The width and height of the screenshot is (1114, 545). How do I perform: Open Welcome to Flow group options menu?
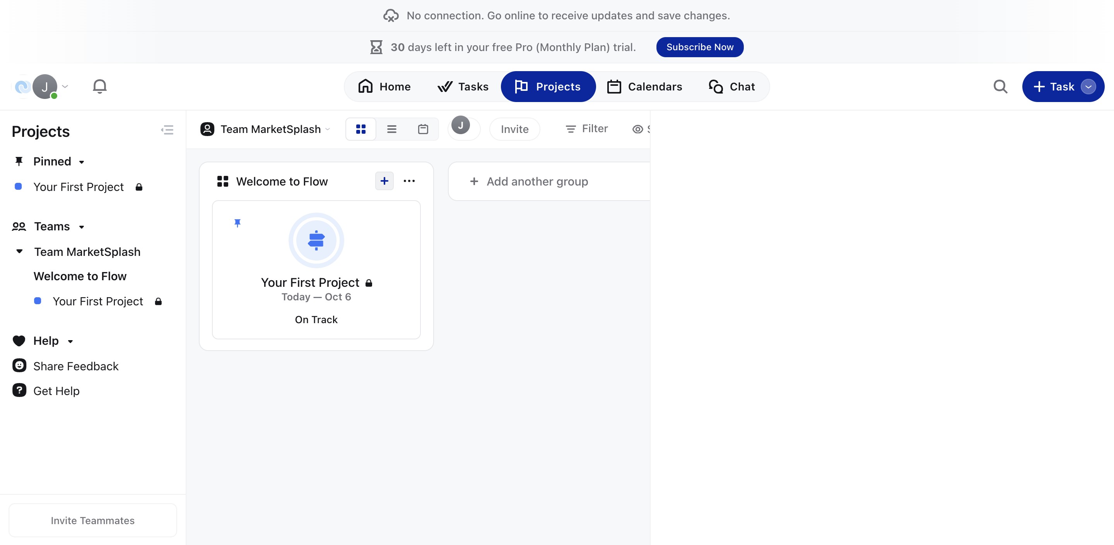[409, 181]
